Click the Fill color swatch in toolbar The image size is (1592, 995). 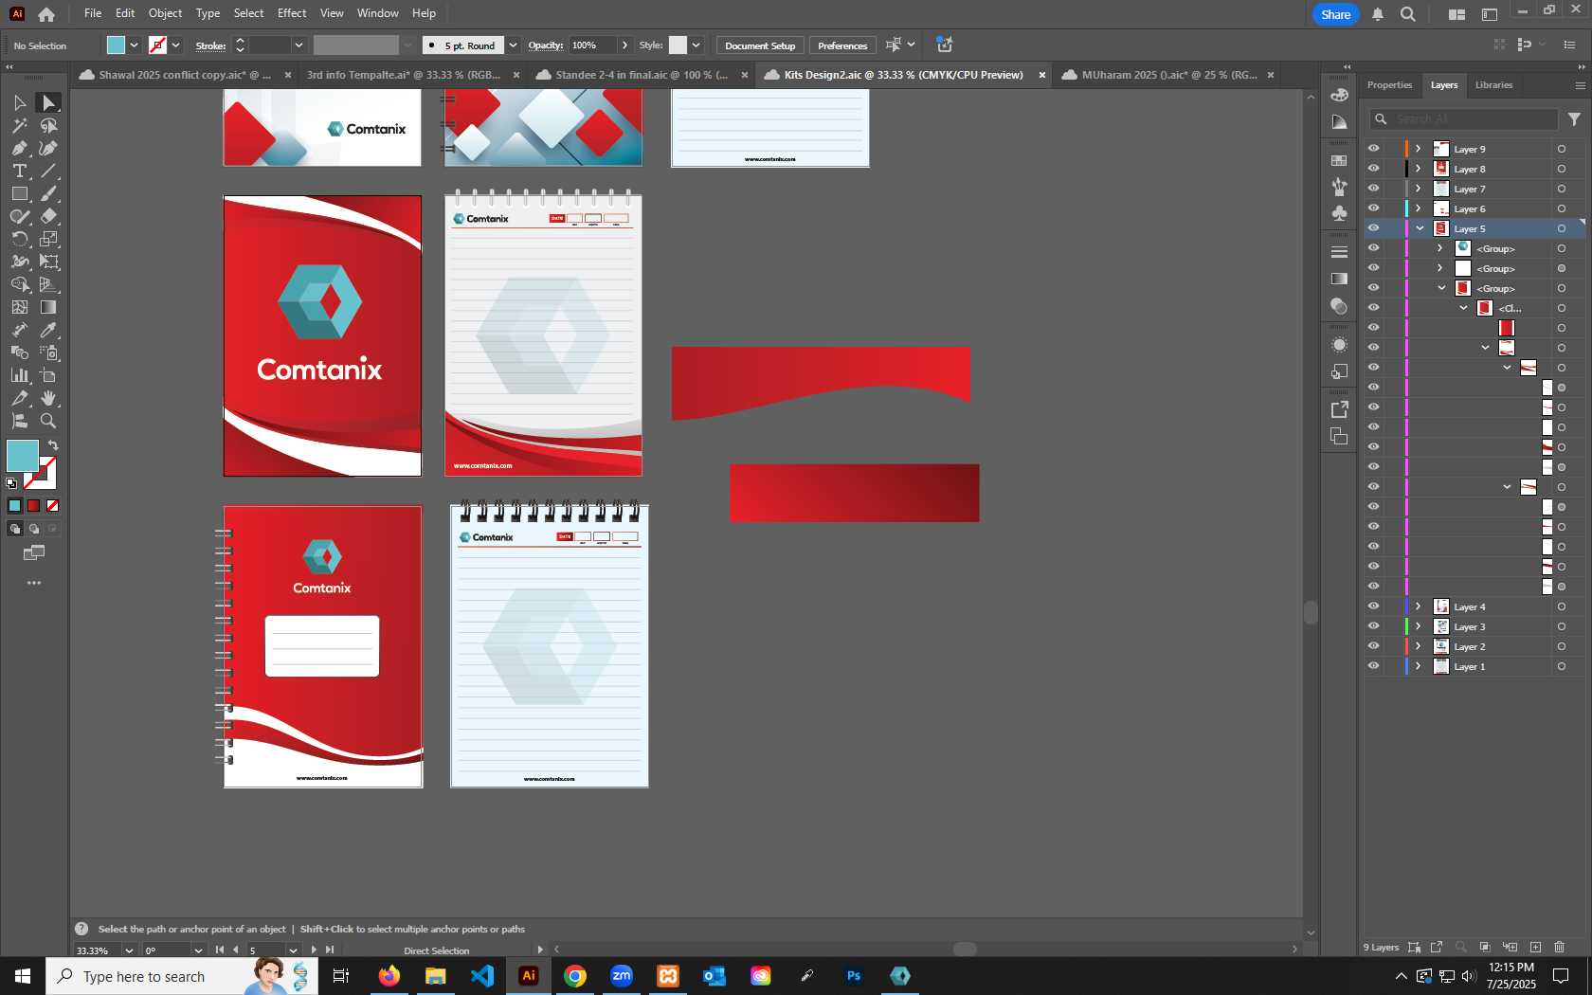pyautogui.click(x=22, y=456)
